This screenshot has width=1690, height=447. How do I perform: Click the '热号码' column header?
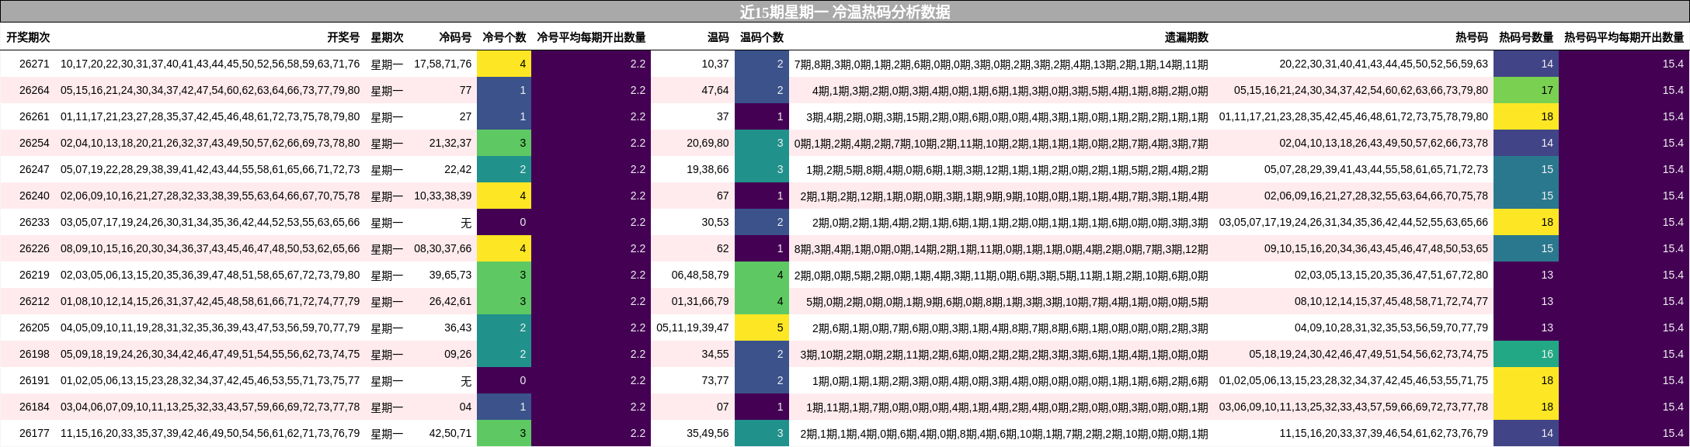click(1472, 37)
